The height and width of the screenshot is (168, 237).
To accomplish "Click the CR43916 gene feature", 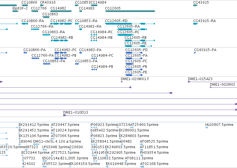I will 42,5.
